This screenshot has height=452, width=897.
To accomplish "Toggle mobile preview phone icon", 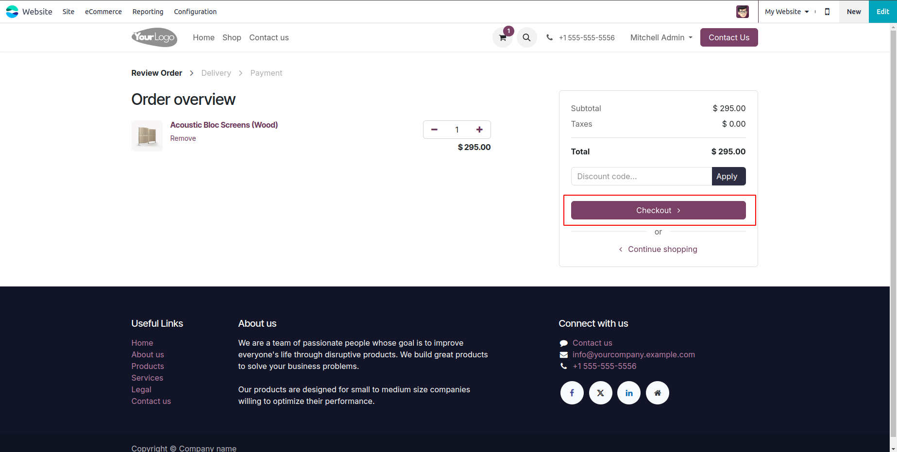I will (827, 12).
